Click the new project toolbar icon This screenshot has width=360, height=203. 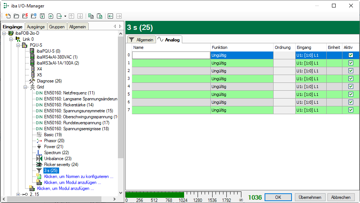click(7, 16)
